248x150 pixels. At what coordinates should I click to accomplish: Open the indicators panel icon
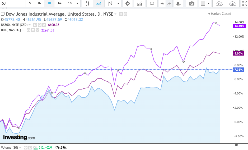(x=139, y=3)
